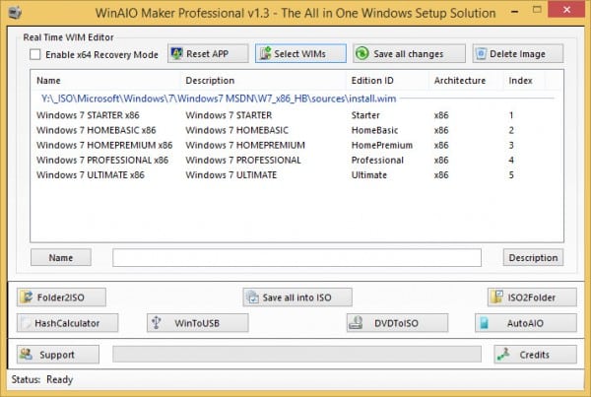Click the Save all into ISO icon
Image resolution: width=591 pixels, height=397 pixels.
click(x=252, y=298)
